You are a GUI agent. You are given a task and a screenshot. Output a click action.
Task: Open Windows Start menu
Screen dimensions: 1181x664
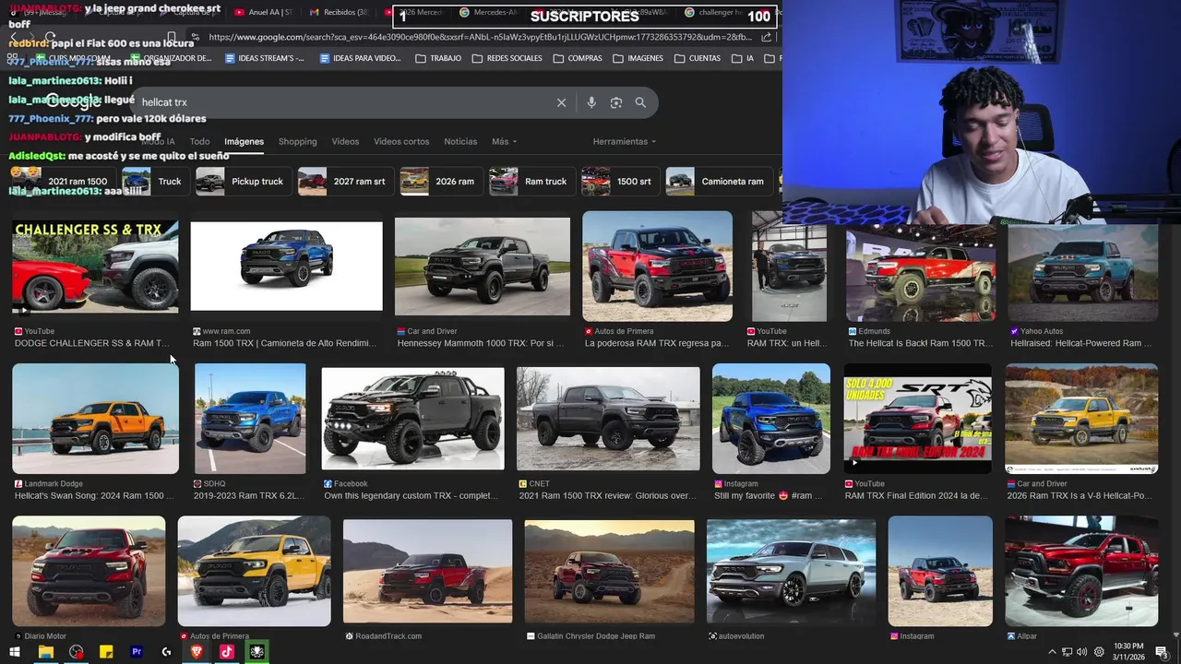pyautogui.click(x=14, y=652)
